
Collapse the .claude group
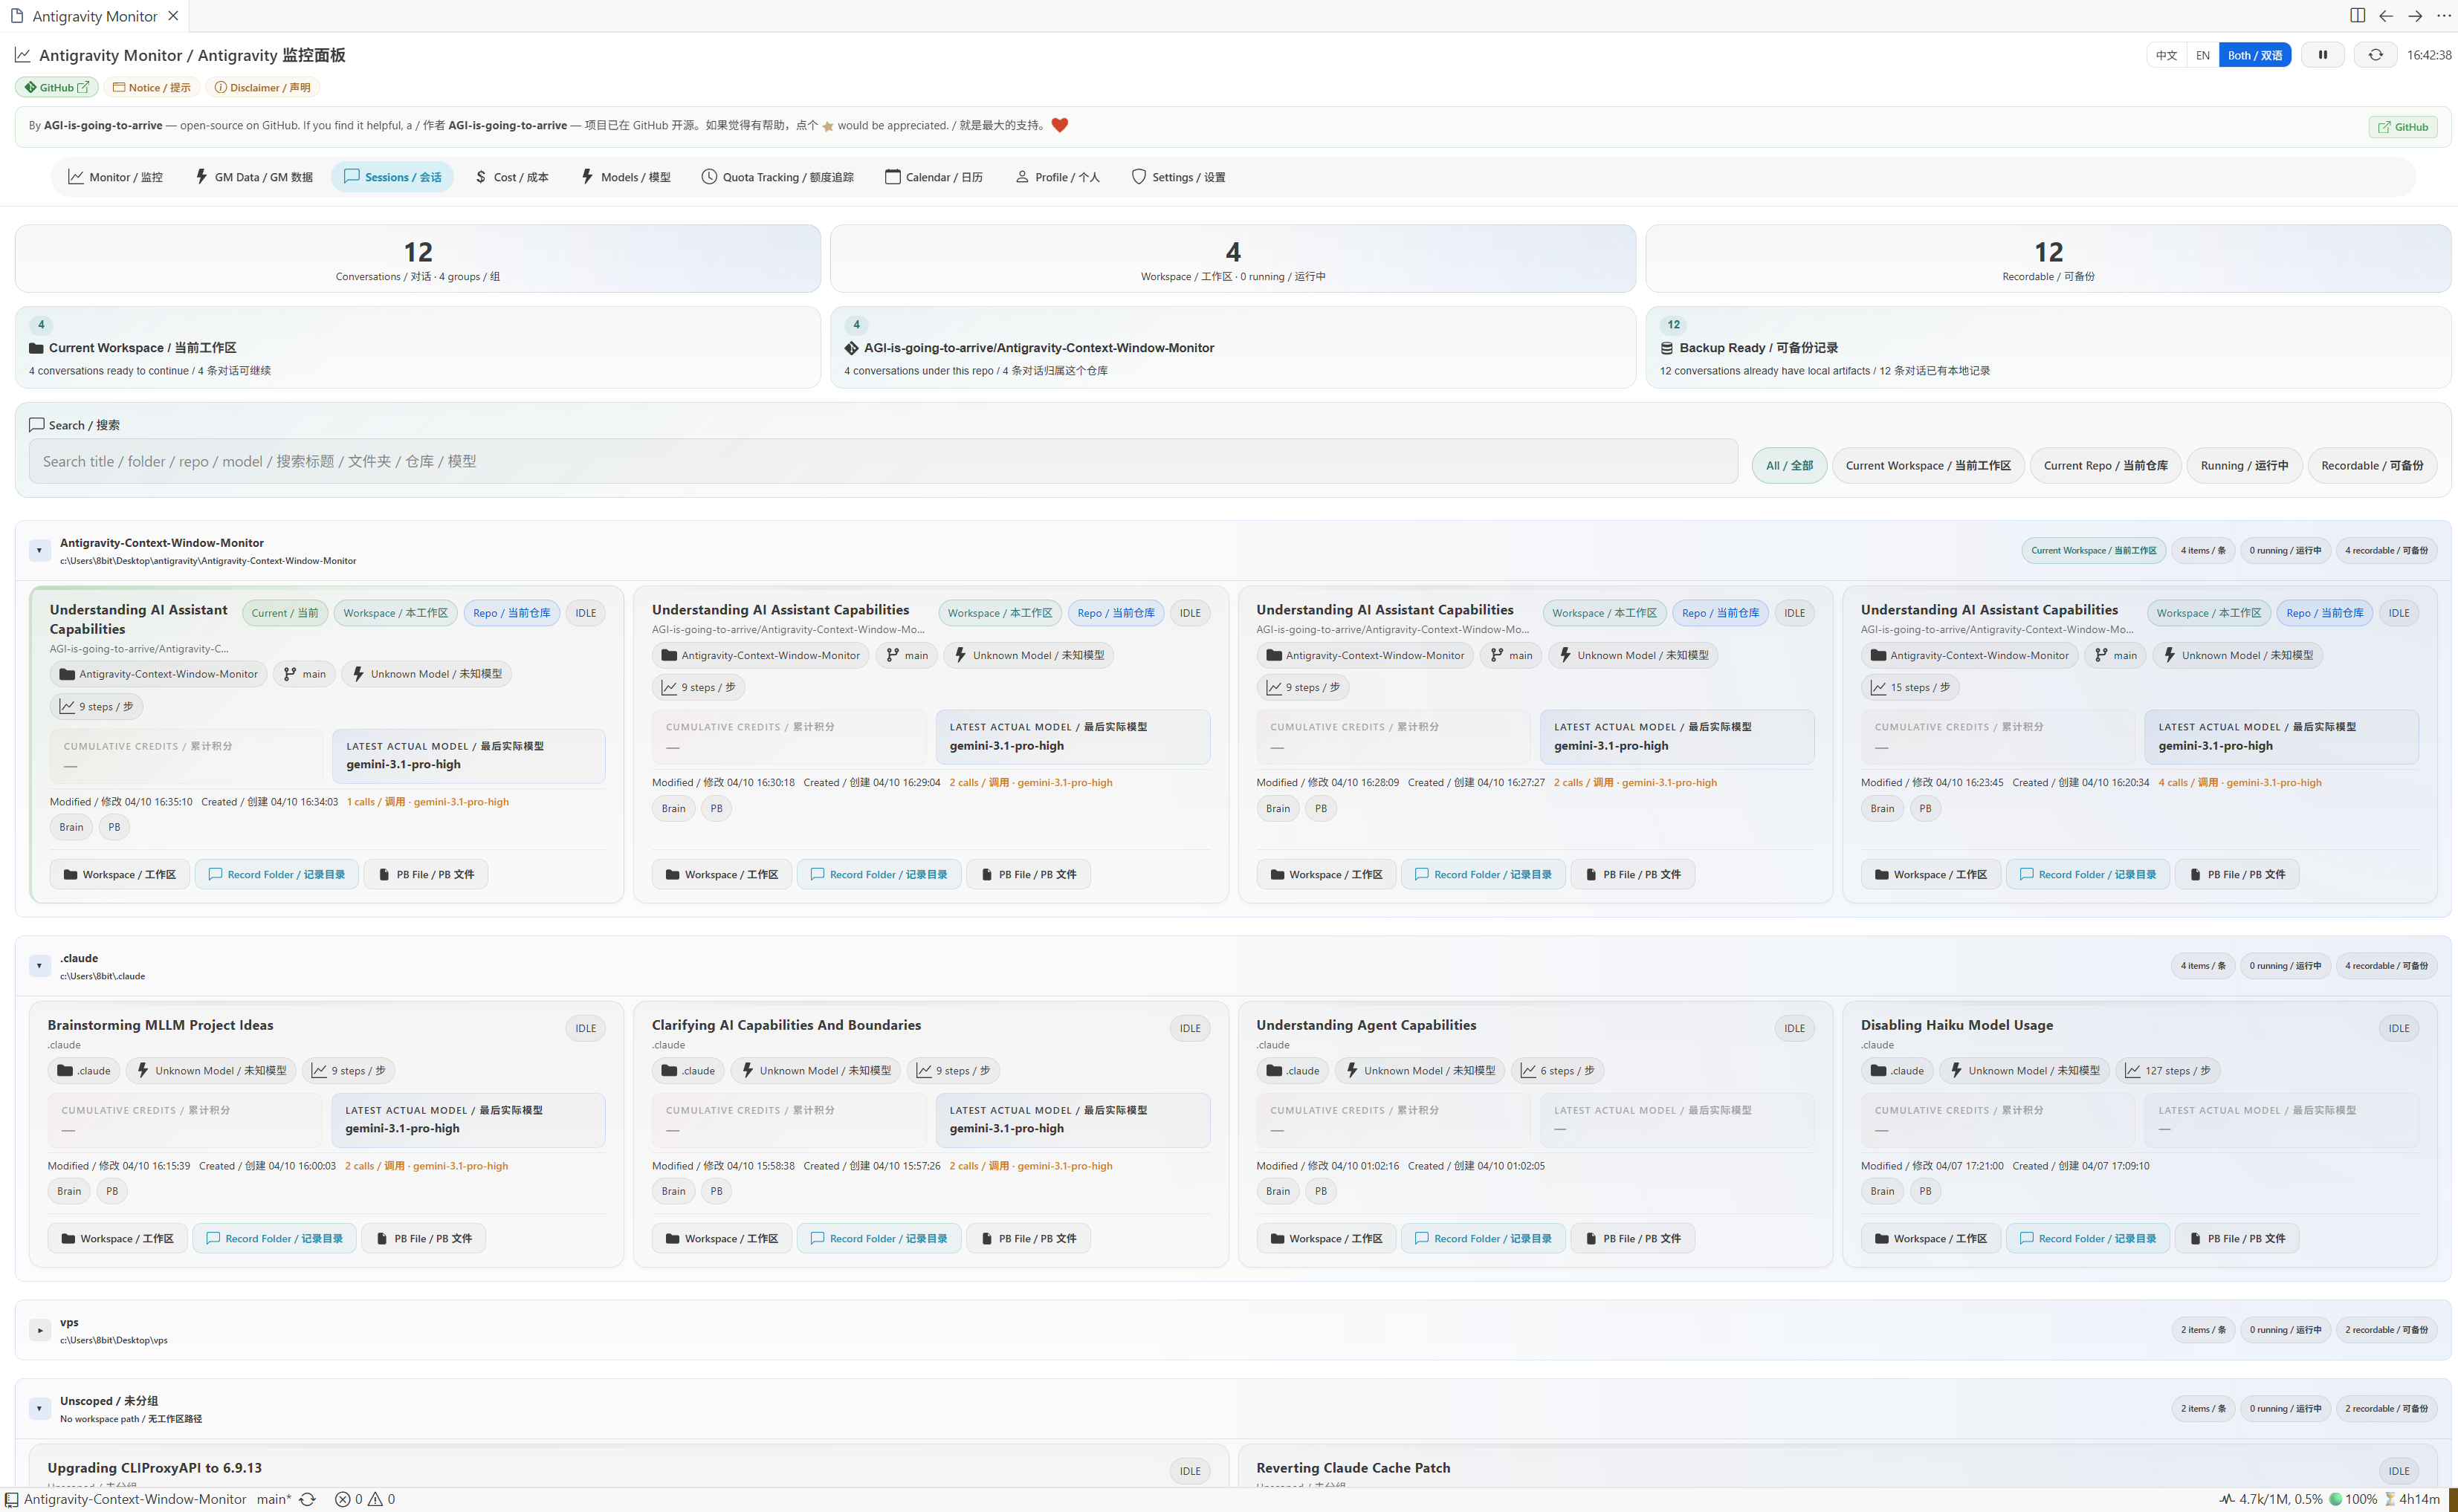tap(39, 966)
